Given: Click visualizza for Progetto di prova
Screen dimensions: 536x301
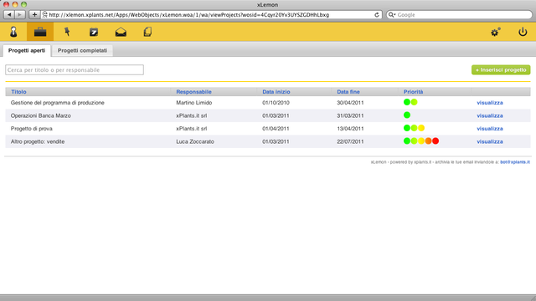Looking at the screenshot, I should [x=490, y=129].
